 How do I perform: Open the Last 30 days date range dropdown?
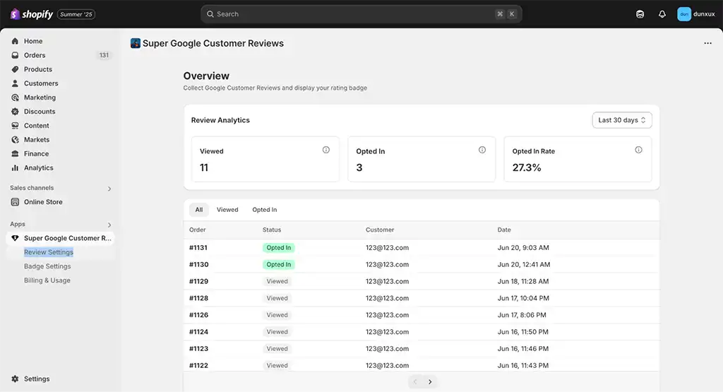[x=622, y=120]
